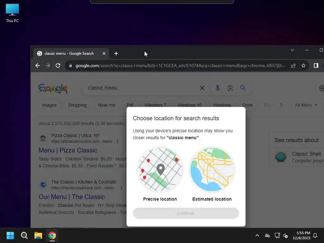Select the classic menu - Google Search tab

(71, 53)
